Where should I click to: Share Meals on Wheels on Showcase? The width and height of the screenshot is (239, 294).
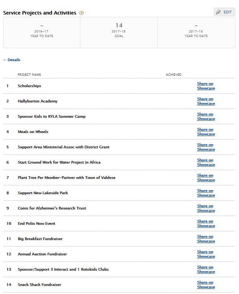(206, 132)
